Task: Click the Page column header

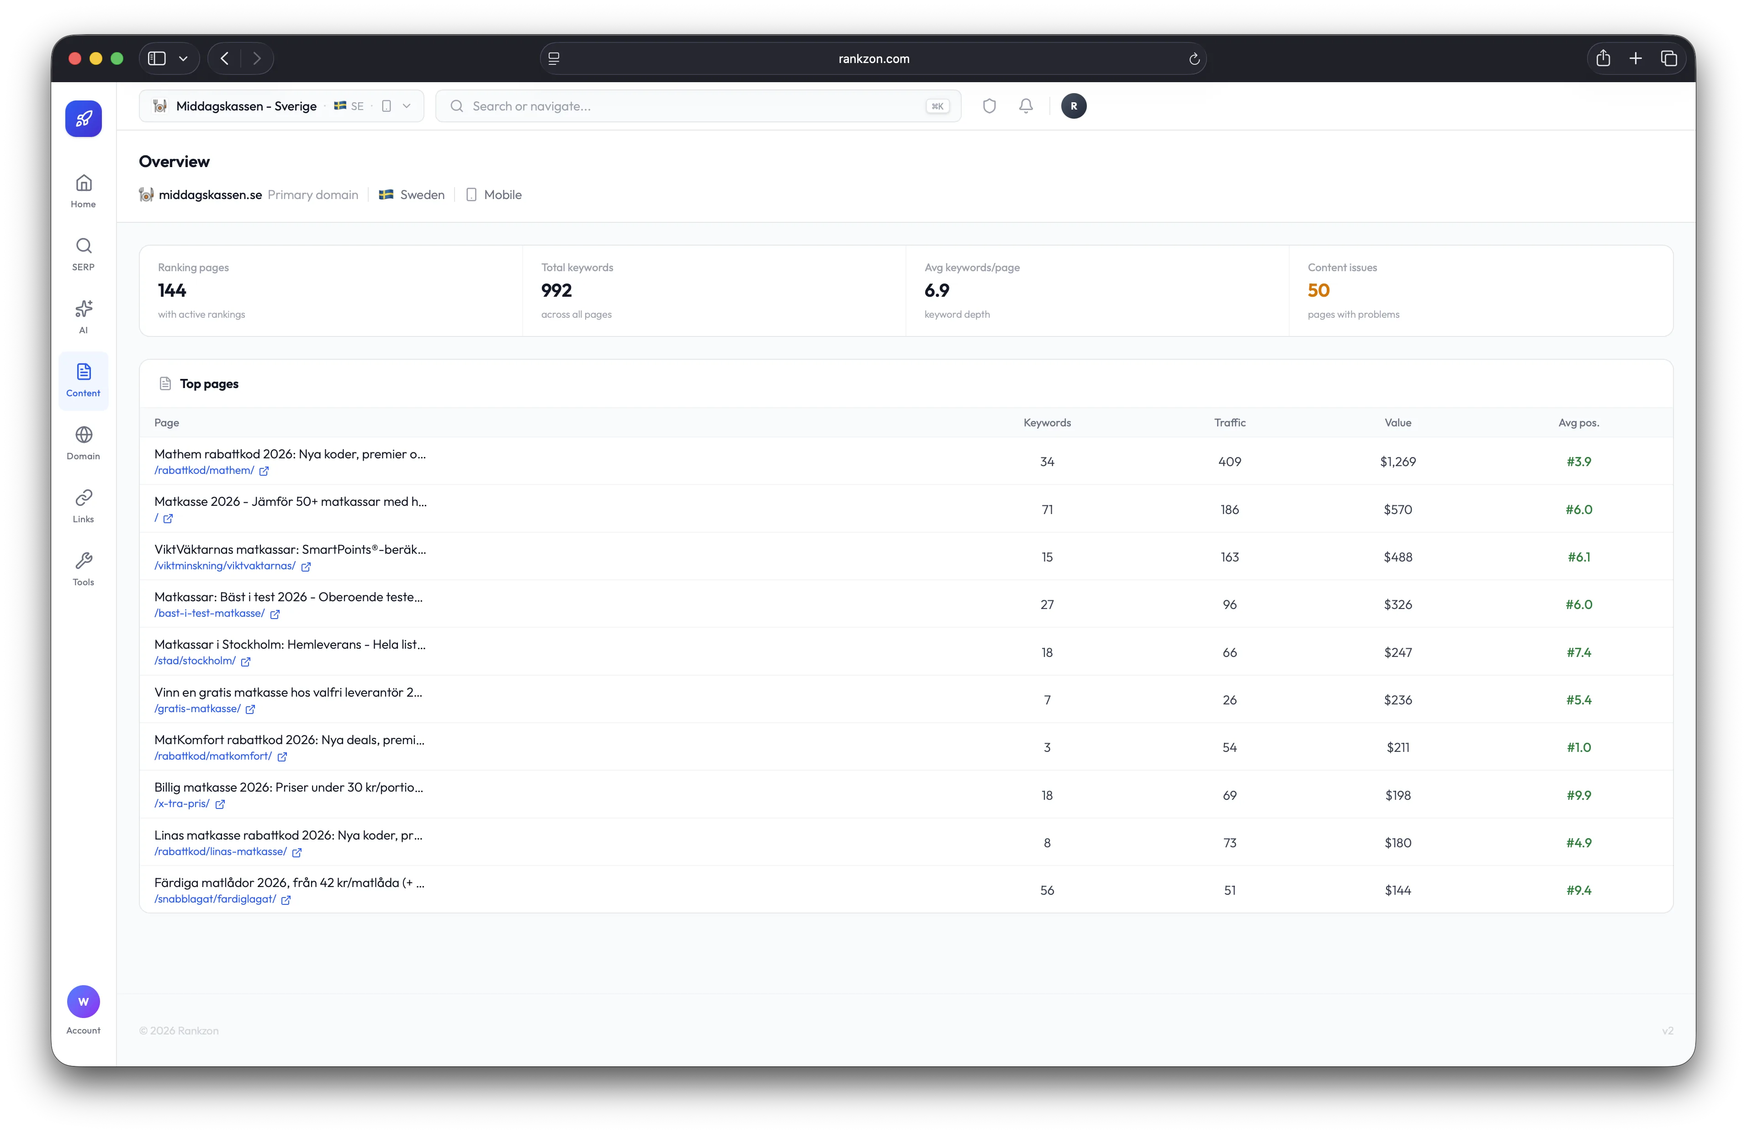Action: 167,423
